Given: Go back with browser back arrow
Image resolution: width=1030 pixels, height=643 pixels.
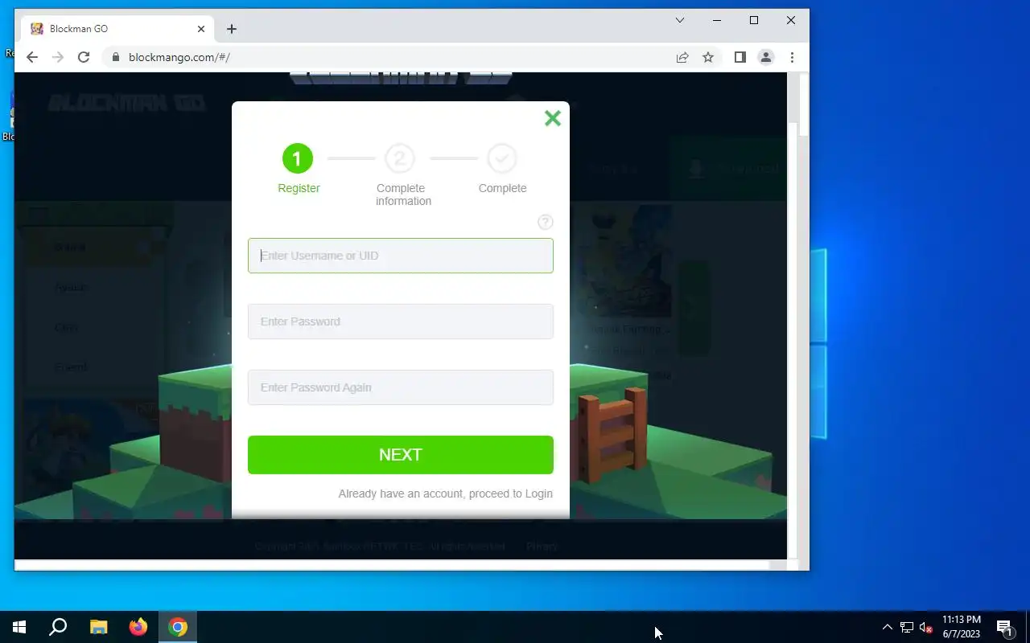Looking at the screenshot, I should click(32, 57).
